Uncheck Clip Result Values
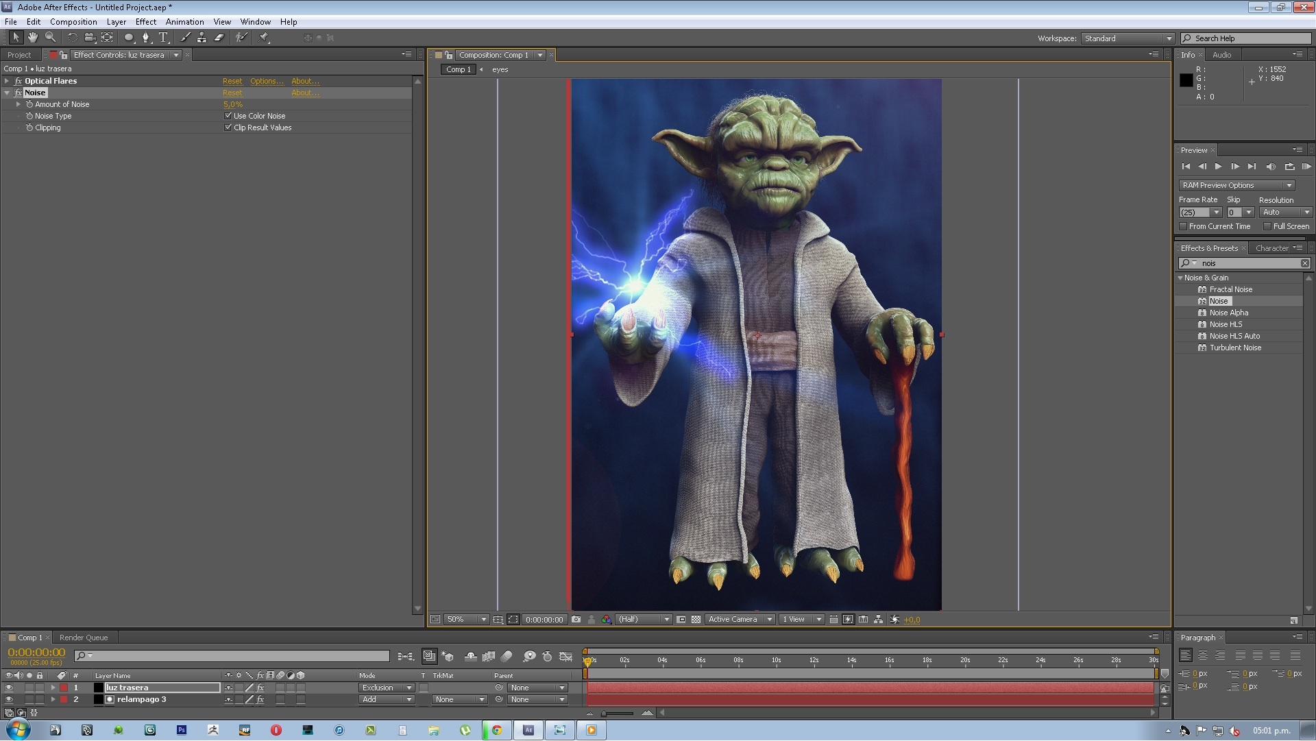Screen dimensions: 1316x741 [228, 127]
